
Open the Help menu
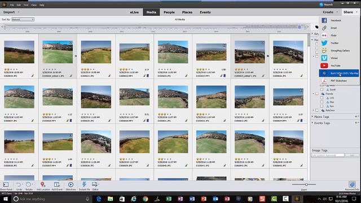42,5
